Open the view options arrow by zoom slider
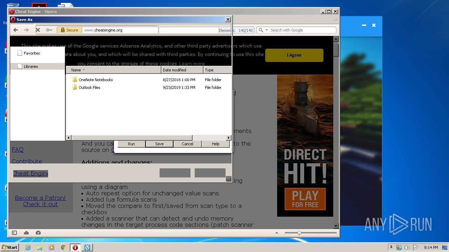The image size is (449, 252). point(276,233)
